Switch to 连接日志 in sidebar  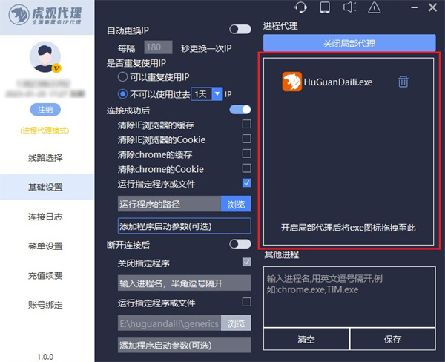pos(46,216)
